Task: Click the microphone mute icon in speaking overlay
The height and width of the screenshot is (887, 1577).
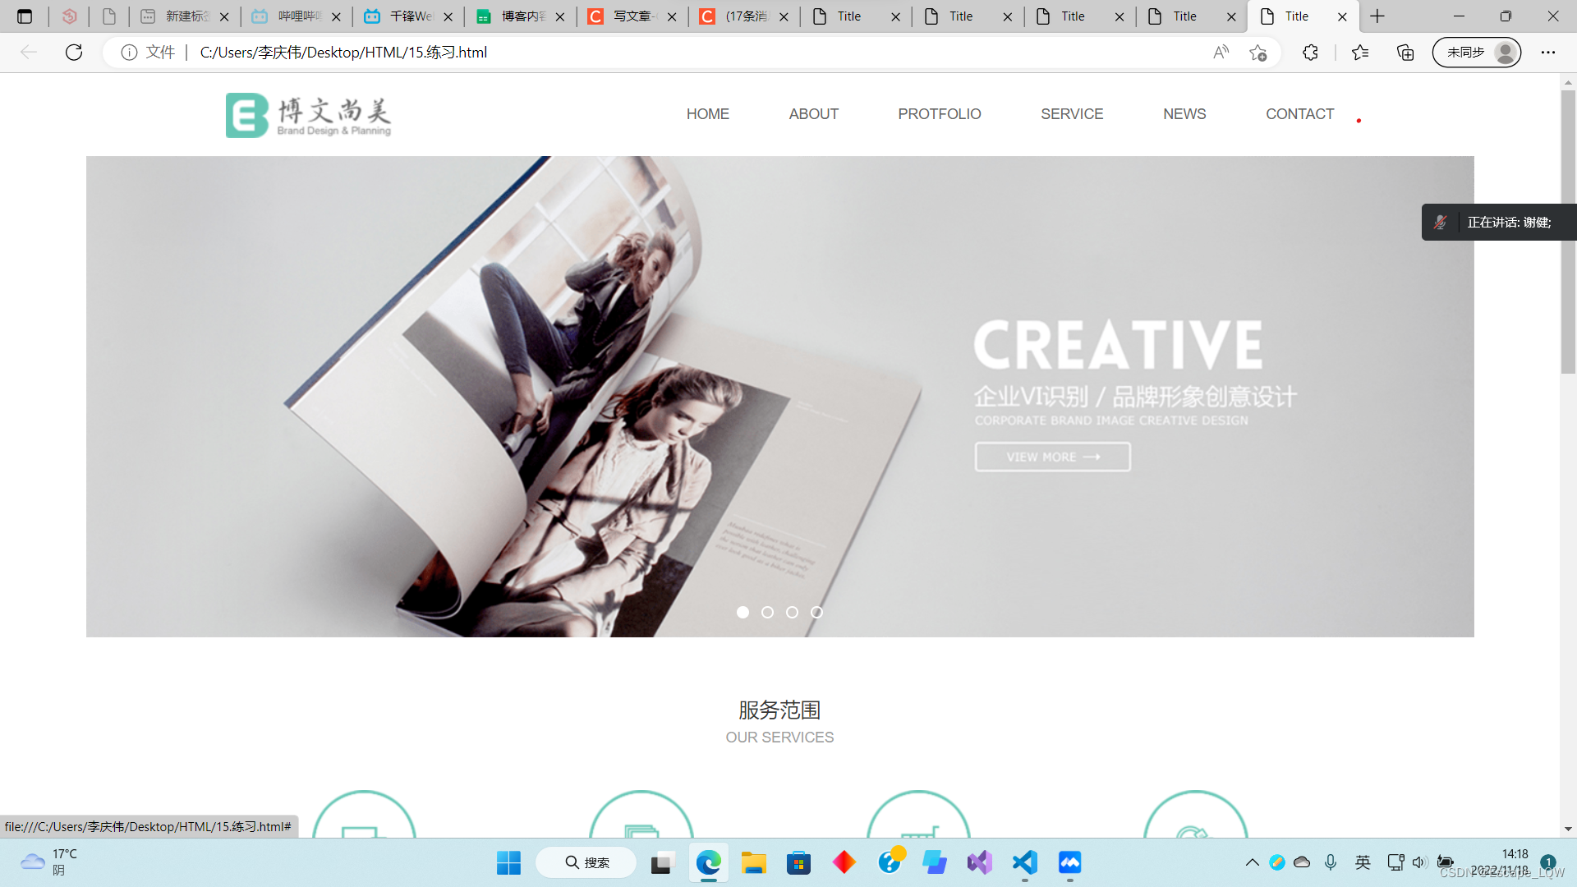Action: pyautogui.click(x=1440, y=223)
